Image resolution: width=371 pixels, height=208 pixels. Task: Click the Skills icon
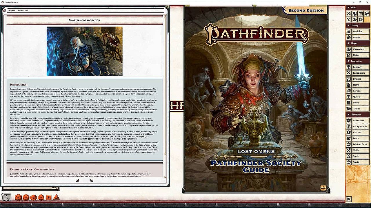pyautogui.click(x=349, y=150)
